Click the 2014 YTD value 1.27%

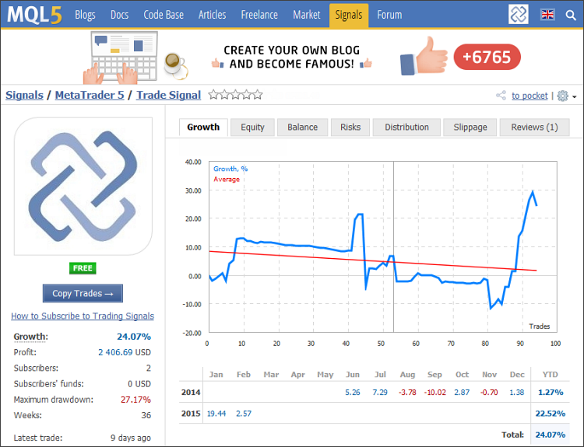coord(551,393)
